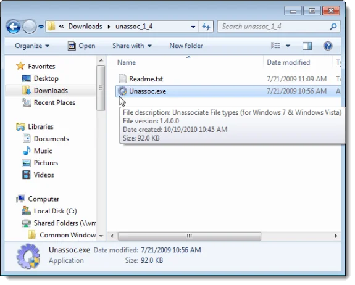355x285 pixels.
Task: Open the Common Window folder
Action: click(x=68, y=235)
